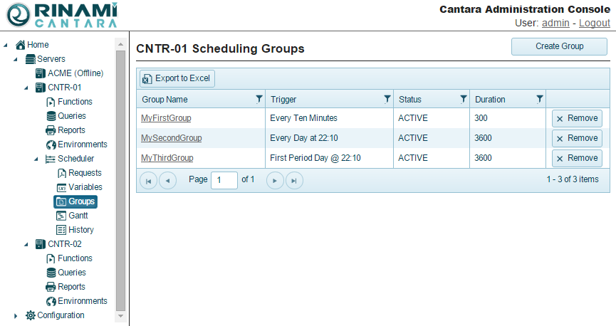Open the Trigger column filter

pos(387,100)
